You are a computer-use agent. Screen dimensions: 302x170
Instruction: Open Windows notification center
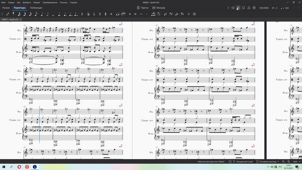(x=297, y=167)
